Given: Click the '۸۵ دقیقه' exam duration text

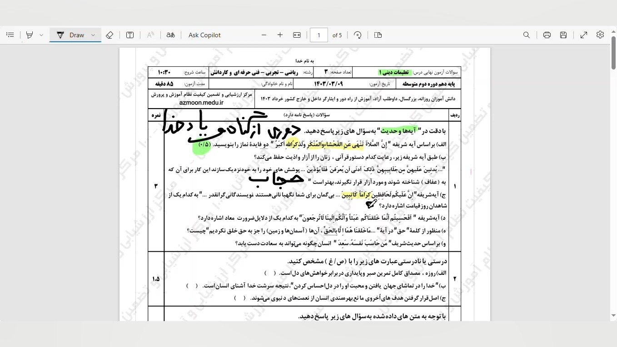Looking at the screenshot, I should click(164, 84).
